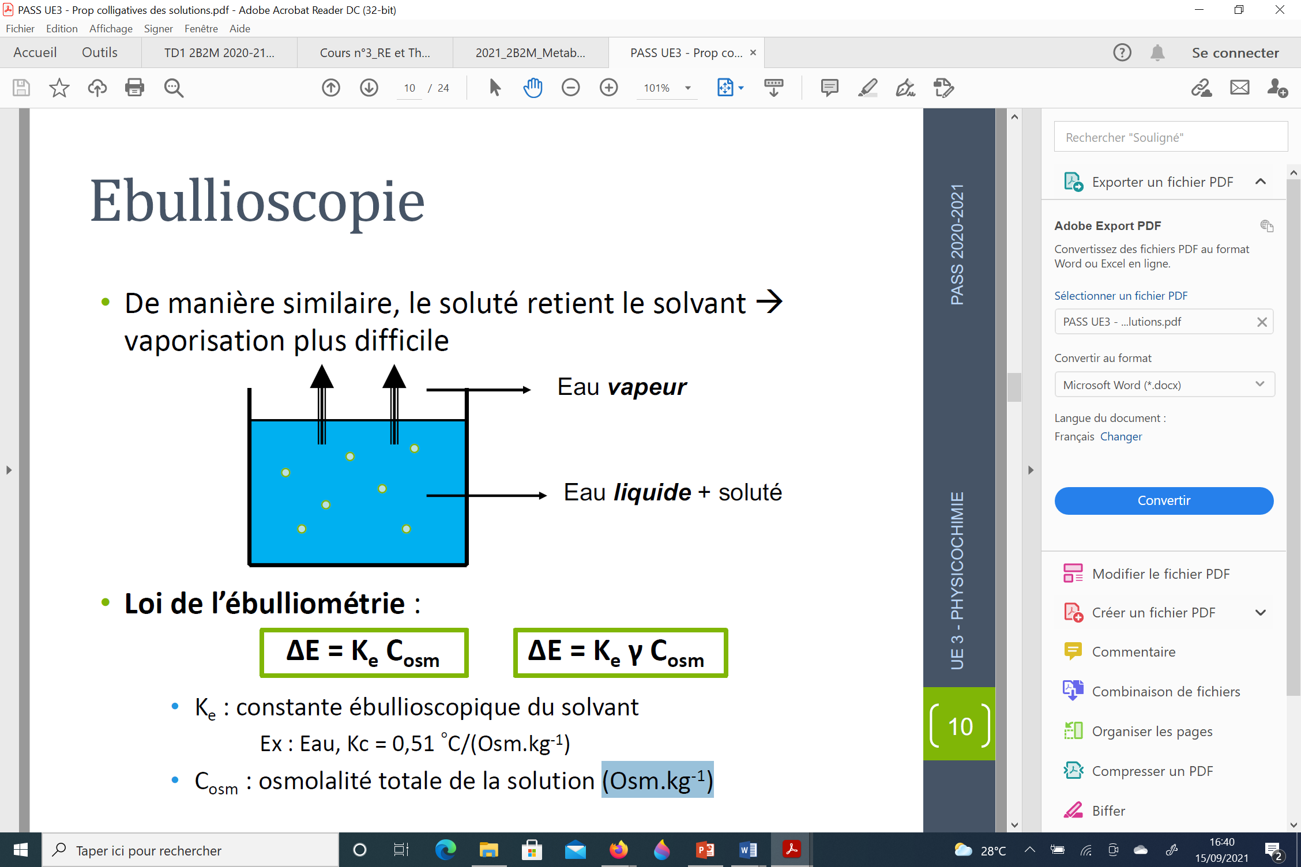Activate the arrow Selection tool

point(495,88)
